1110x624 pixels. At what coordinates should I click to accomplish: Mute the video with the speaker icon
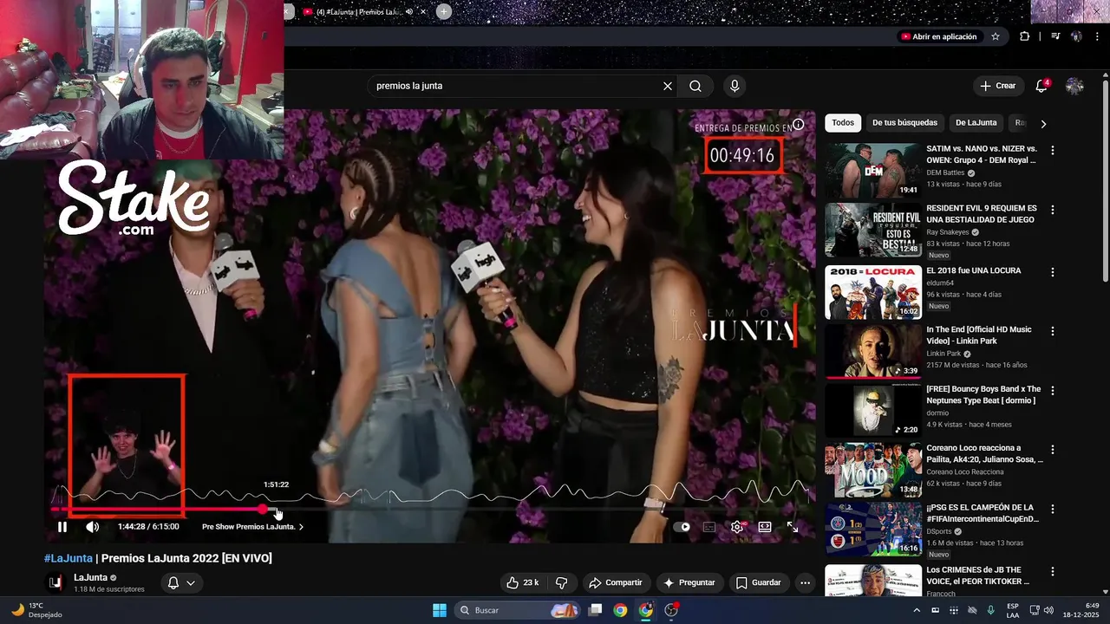(x=93, y=527)
